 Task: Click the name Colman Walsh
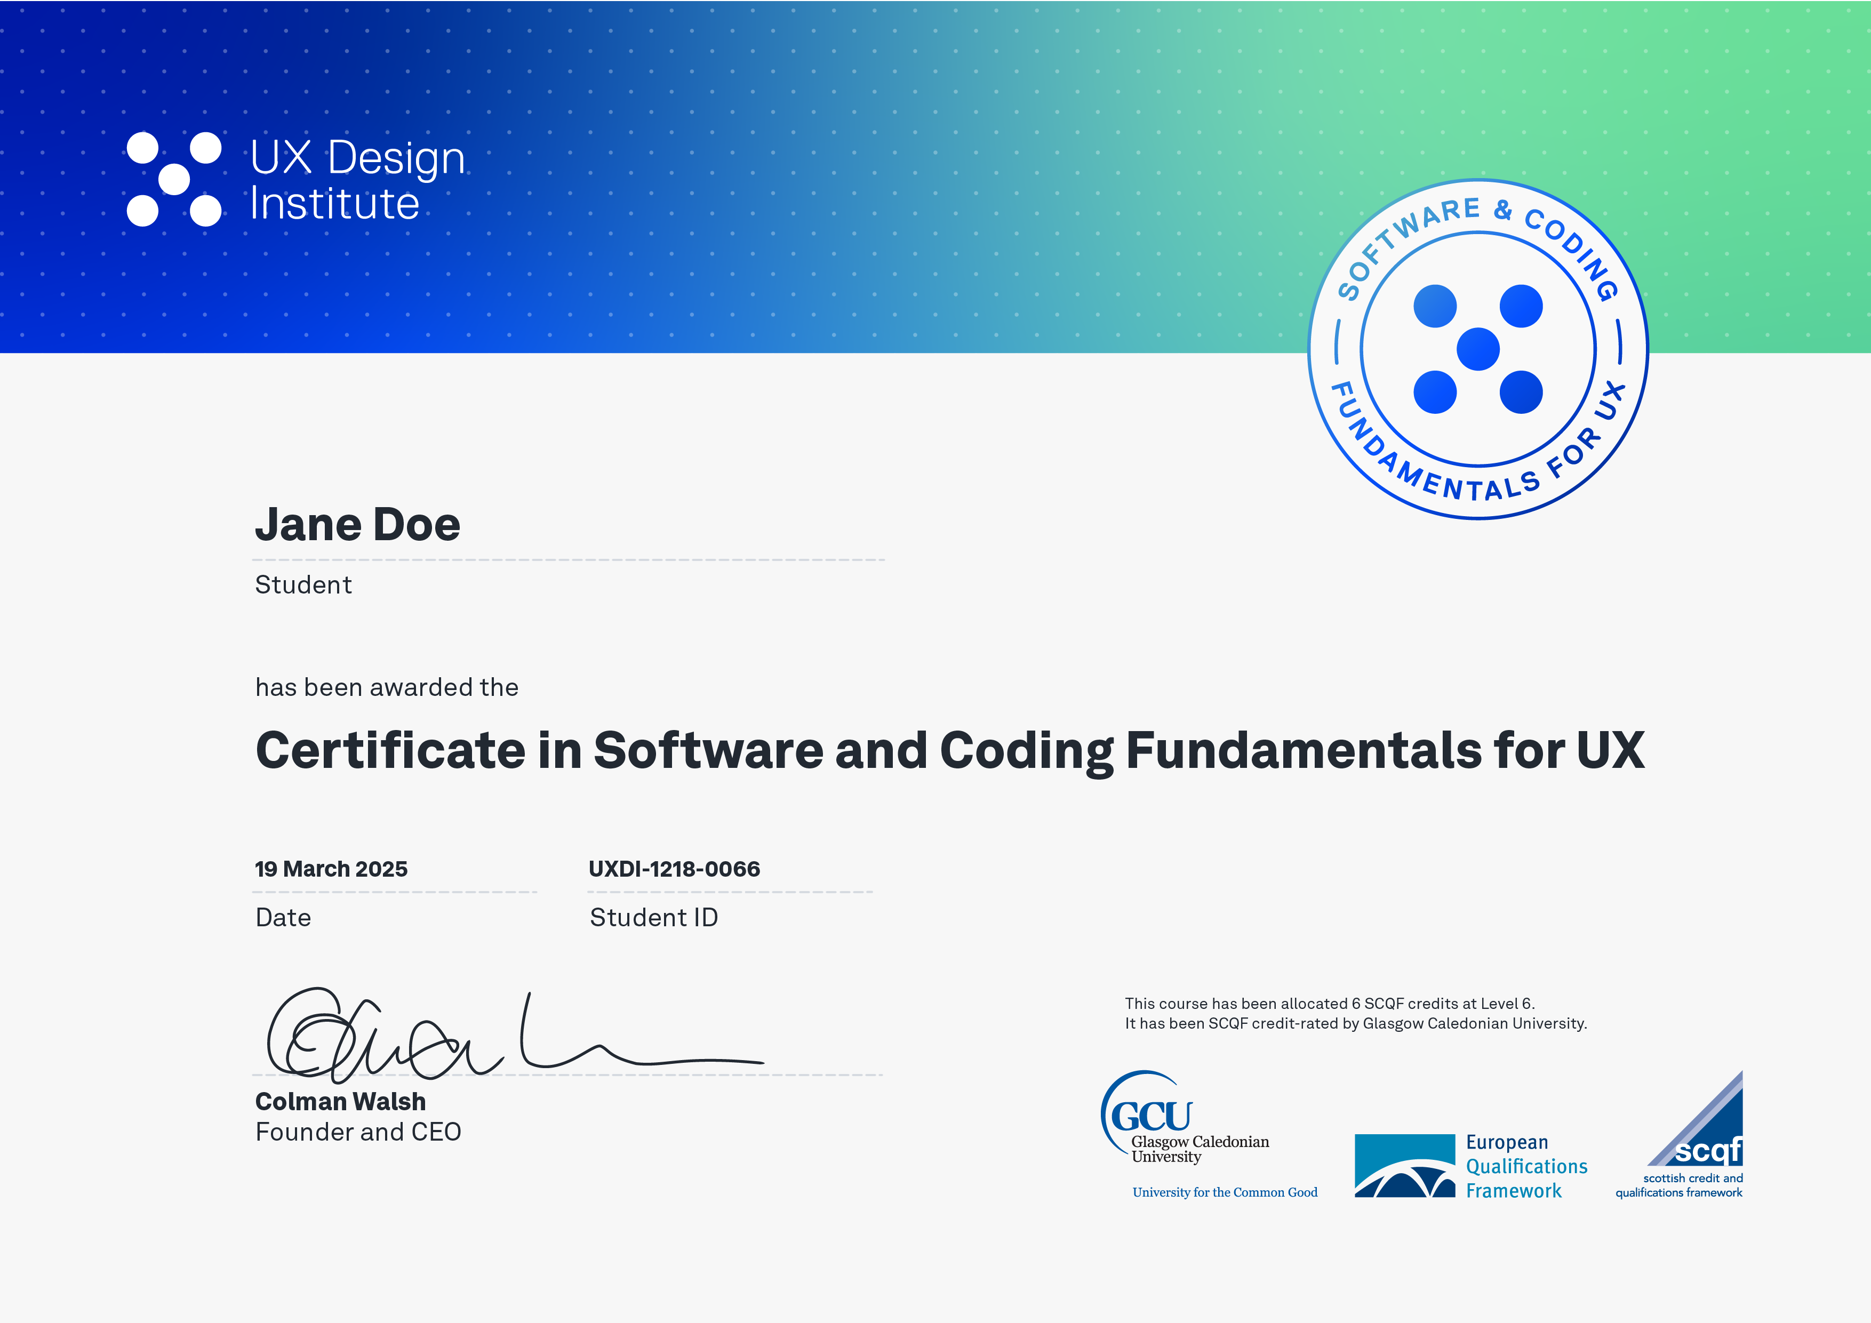click(x=340, y=1101)
